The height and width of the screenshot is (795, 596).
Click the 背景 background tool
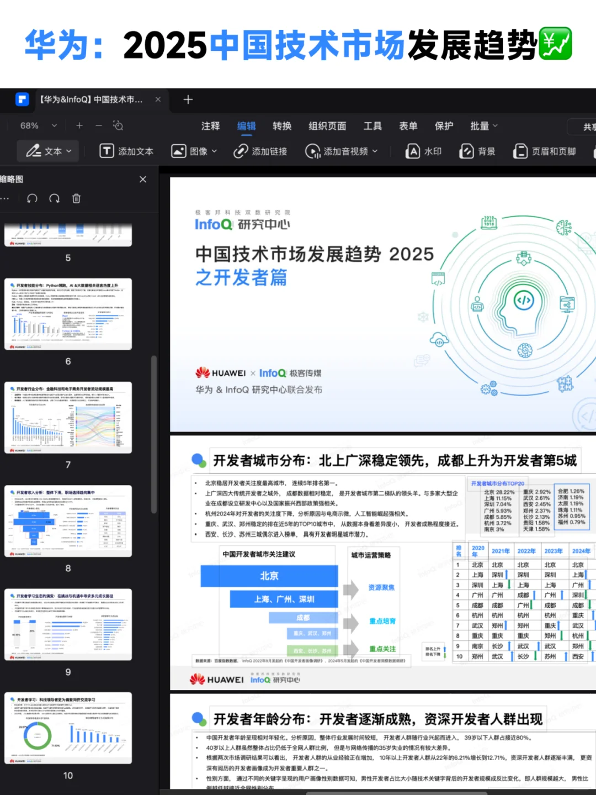477,151
